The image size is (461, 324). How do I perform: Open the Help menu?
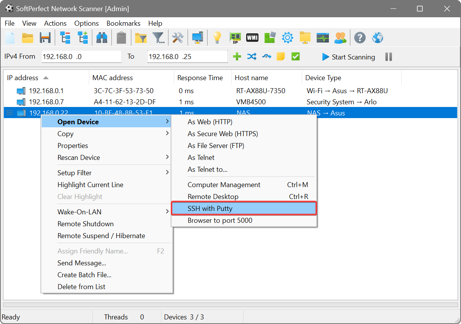click(155, 23)
